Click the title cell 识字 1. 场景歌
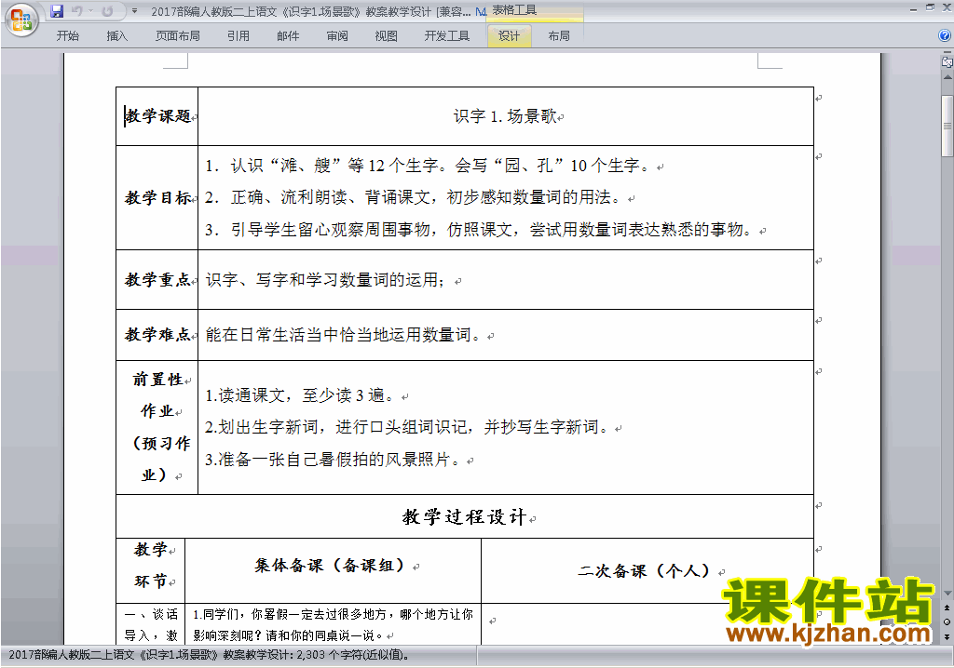 pyautogui.click(x=506, y=116)
